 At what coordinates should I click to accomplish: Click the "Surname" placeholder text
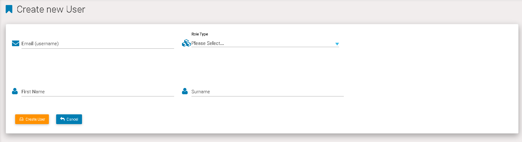pyautogui.click(x=201, y=92)
